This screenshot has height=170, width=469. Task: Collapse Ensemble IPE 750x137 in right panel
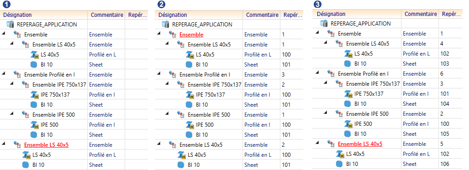(x=326, y=83)
